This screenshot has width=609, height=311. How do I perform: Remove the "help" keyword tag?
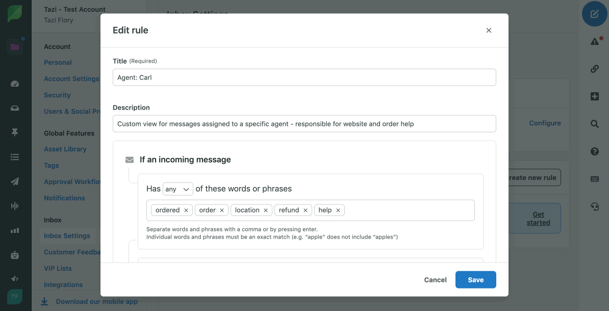click(338, 210)
